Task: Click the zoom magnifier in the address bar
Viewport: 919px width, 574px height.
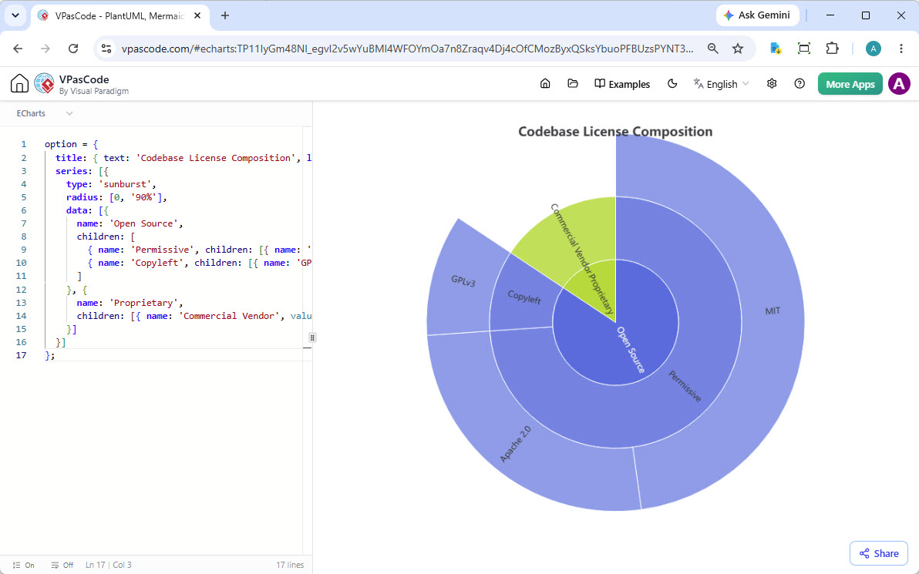Action: (712, 49)
